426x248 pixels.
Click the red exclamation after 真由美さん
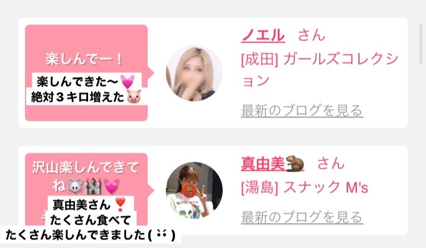point(120,205)
